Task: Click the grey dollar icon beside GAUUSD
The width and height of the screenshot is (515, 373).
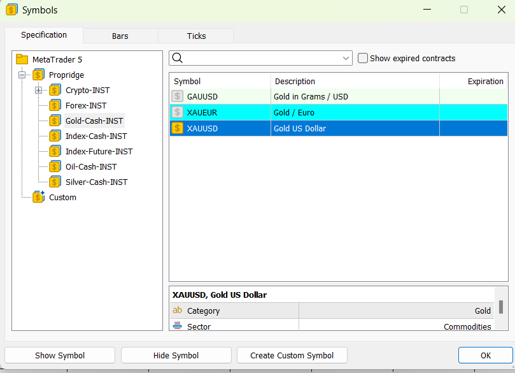Action: 178,96
